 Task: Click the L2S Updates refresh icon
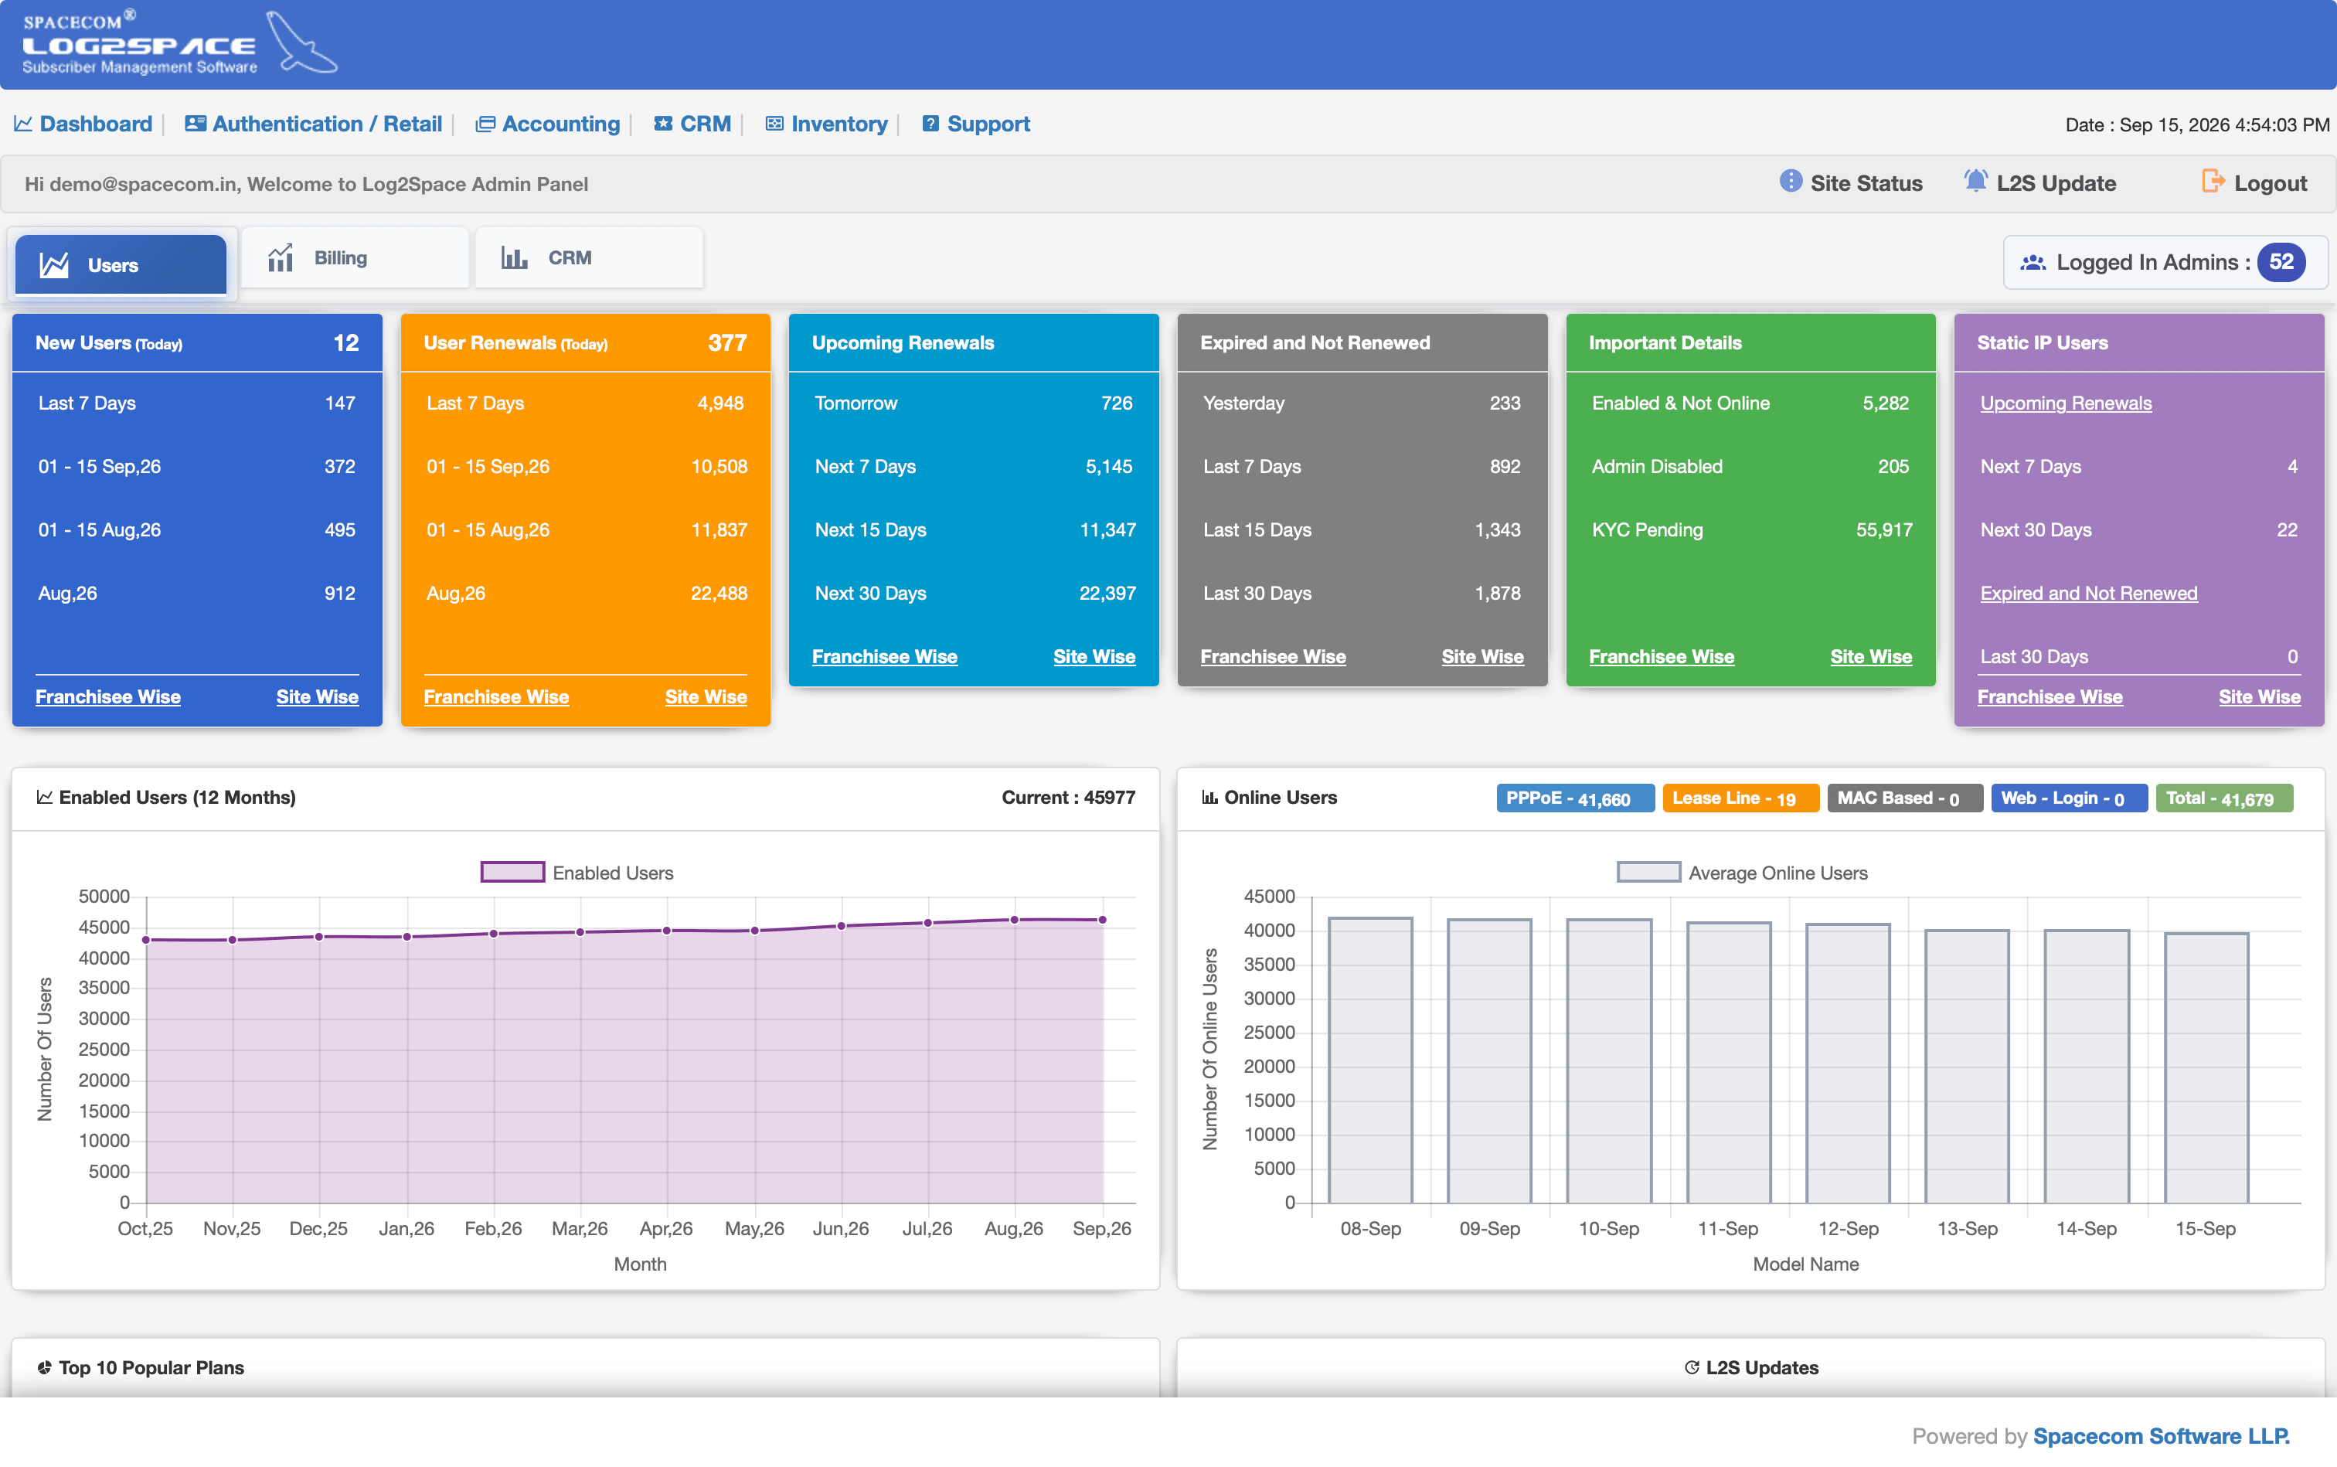(x=1692, y=1367)
